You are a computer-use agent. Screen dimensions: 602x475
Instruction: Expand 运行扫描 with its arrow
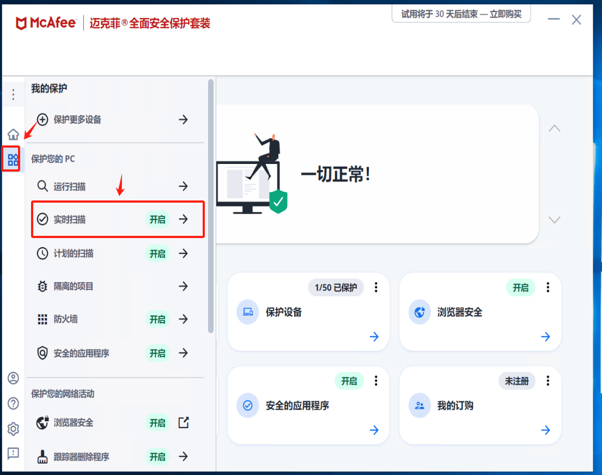coord(183,186)
